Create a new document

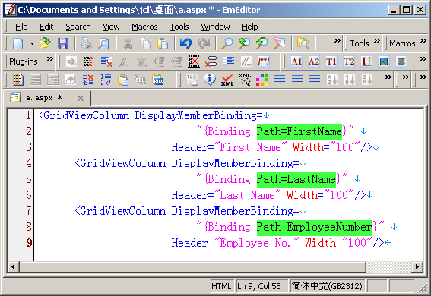[18, 43]
